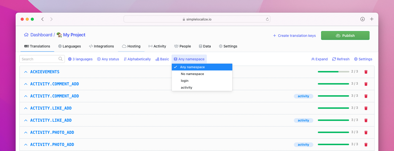Open the Any status filter
The image size is (394, 151).
point(108,59)
